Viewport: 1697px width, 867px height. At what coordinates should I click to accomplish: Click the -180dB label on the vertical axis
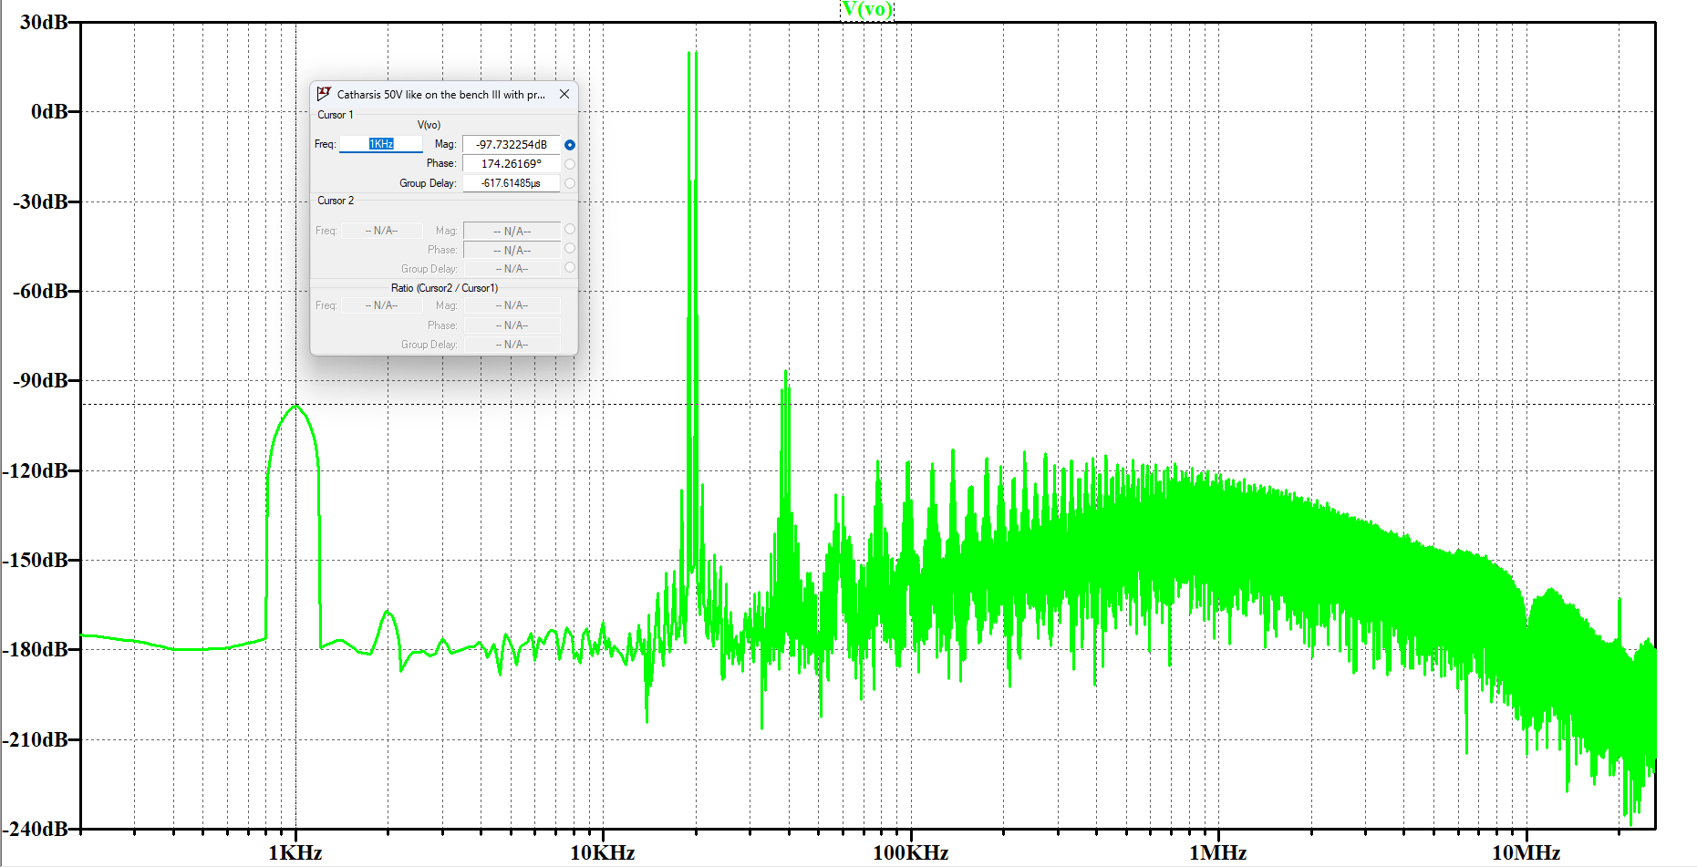pyautogui.click(x=36, y=649)
